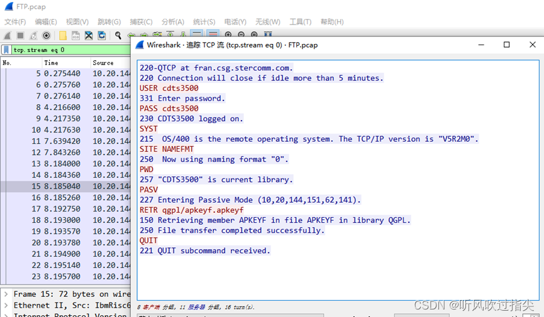
Task: Select packet 11 at time 7.639420
Action: coord(65,141)
